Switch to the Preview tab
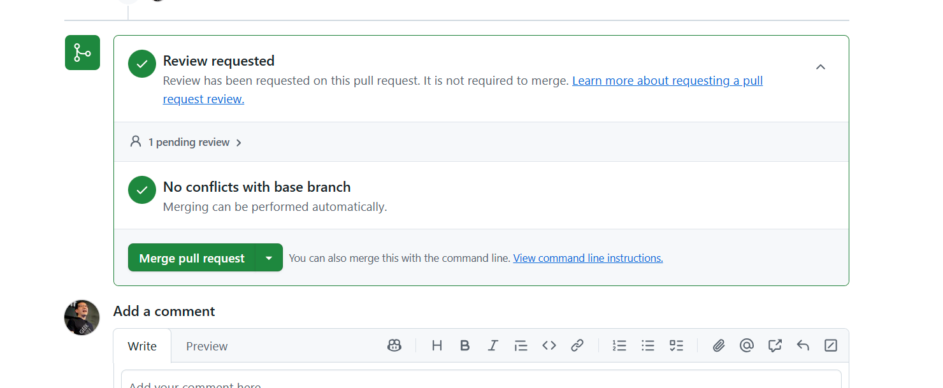The image size is (943, 388). coord(206,345)
